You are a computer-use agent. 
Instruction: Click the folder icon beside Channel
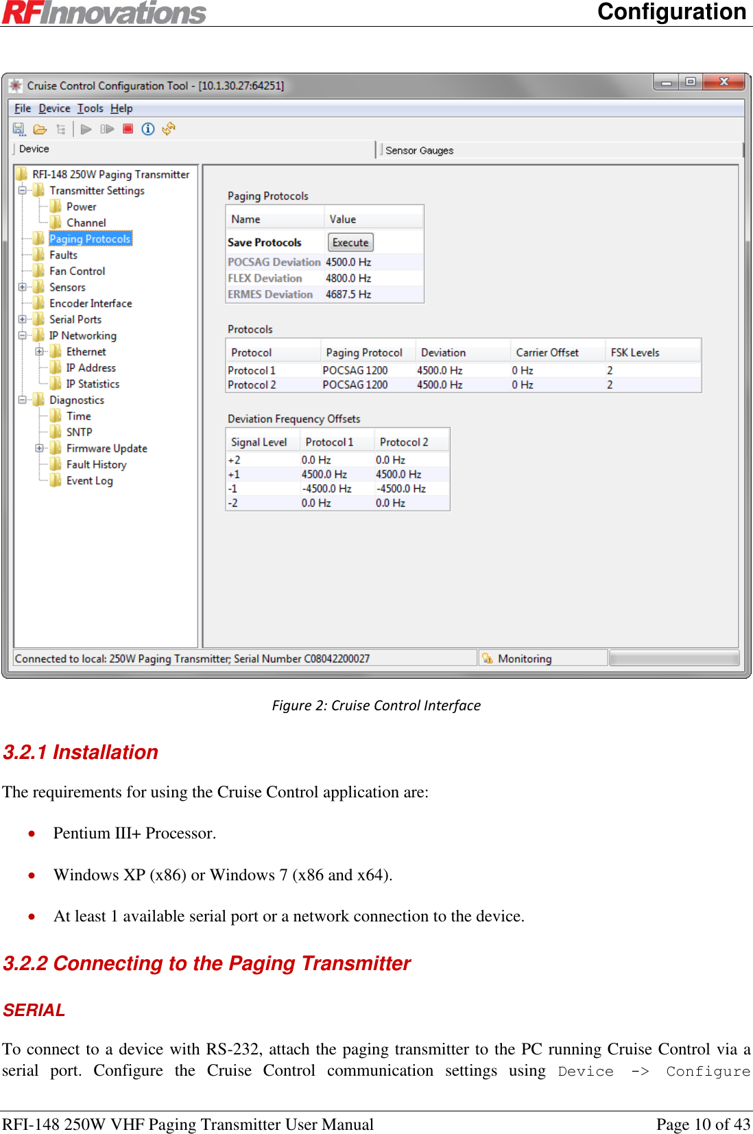point(56,222)
